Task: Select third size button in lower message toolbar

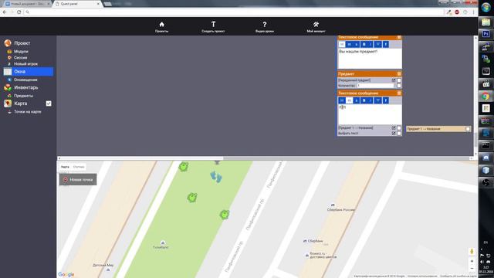Action: [x=357, y=100]
